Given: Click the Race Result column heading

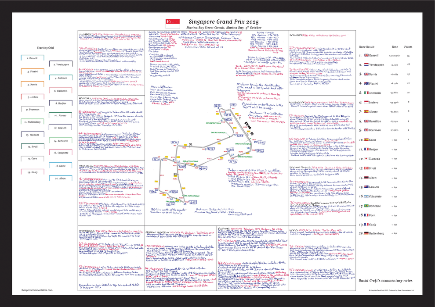Looking at the screenshot, I should pyautogui.click(x=367, y=46).
